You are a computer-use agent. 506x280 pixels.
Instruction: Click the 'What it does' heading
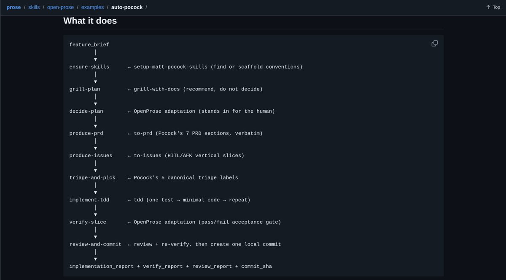90,20
